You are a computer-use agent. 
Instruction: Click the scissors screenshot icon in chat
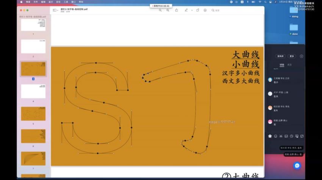281,136
